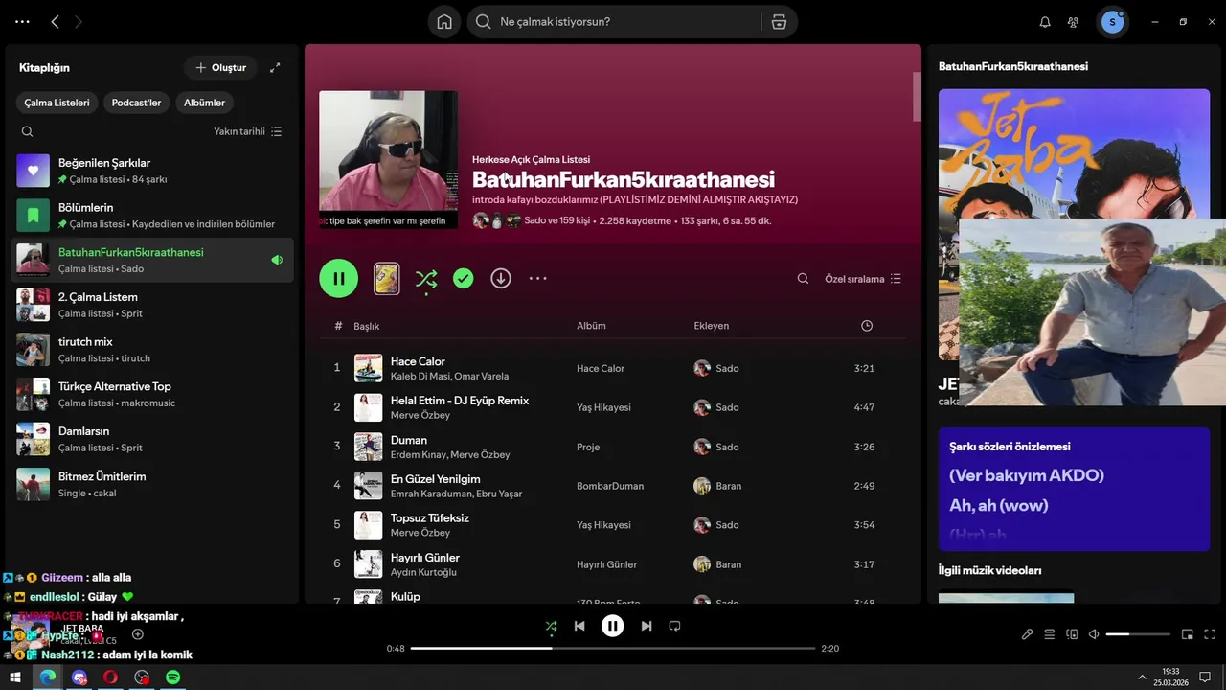Open notifications bell icon
The image size is (1226, 690).
1045,22
